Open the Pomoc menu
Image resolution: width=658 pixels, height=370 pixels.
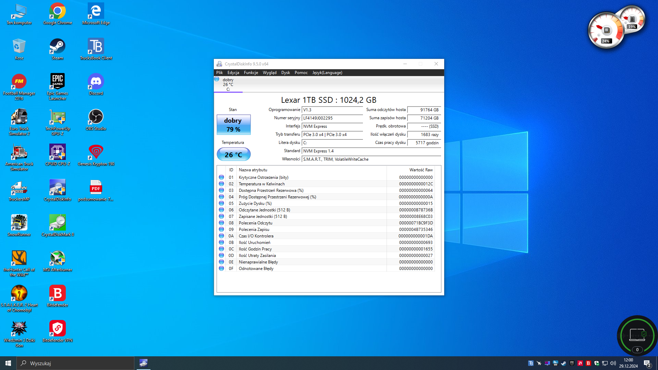(301, 73)
